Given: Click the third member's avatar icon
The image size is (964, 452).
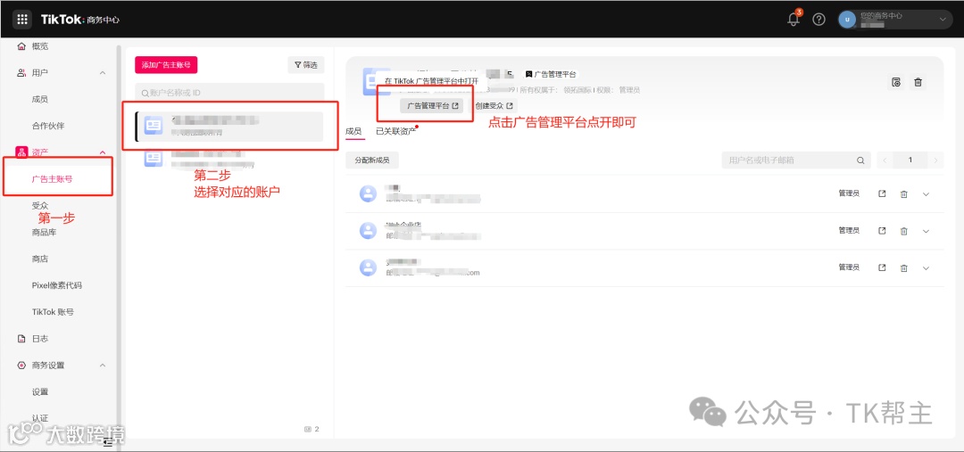Looking at the screenshot, I should click(x=368, y=267).
